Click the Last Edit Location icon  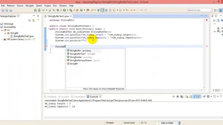point(127,10)
